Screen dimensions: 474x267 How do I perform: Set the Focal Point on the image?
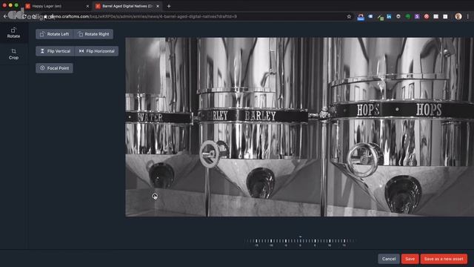pyautogui.click(x=54, y=68)
